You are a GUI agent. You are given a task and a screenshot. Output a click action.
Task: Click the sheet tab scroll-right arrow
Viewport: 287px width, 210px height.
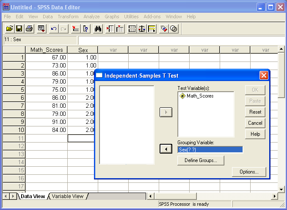[13, 196]
